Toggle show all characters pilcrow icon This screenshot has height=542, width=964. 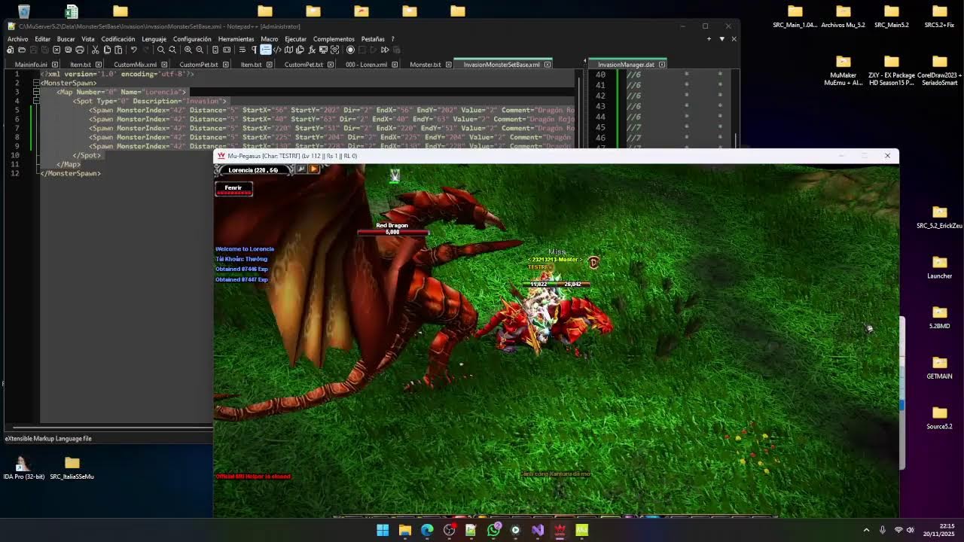coord(254,50)
